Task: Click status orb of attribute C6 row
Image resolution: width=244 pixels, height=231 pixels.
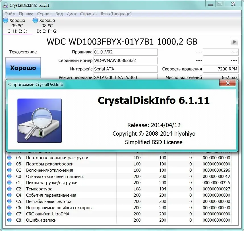Action: 9,207
